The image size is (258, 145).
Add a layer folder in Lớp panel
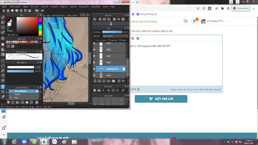pyautogui.click(x=113, y=81)
